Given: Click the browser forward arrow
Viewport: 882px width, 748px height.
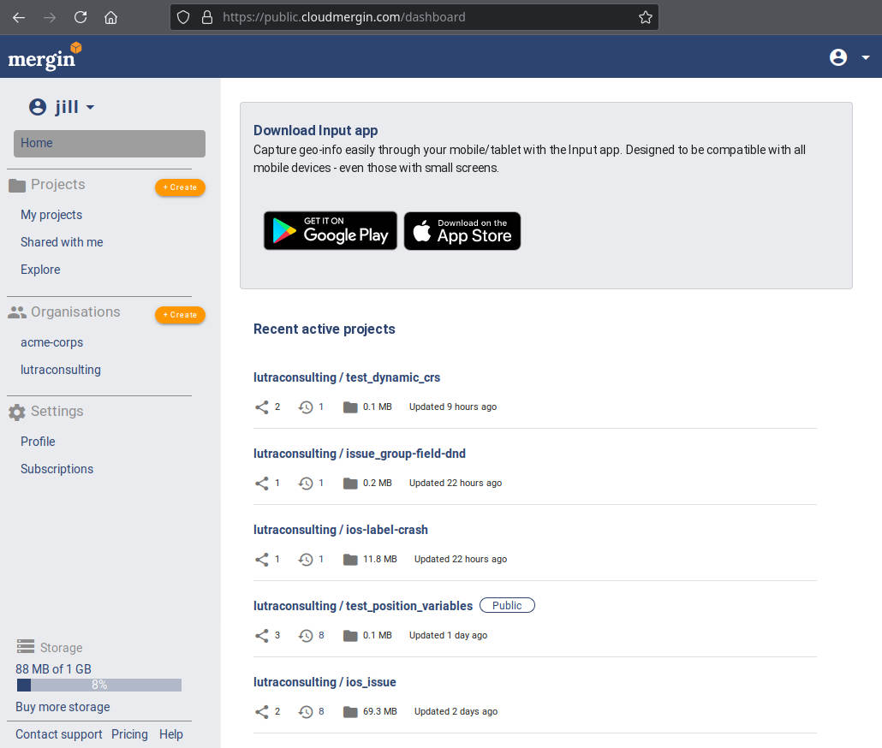Looking at the screenshot, I should pos(50,17).
